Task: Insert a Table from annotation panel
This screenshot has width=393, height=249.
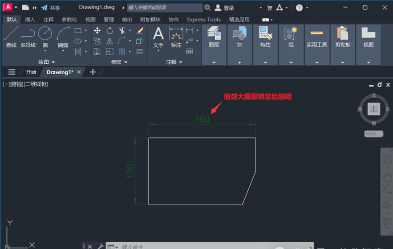Action: click(x=190, y=51)
